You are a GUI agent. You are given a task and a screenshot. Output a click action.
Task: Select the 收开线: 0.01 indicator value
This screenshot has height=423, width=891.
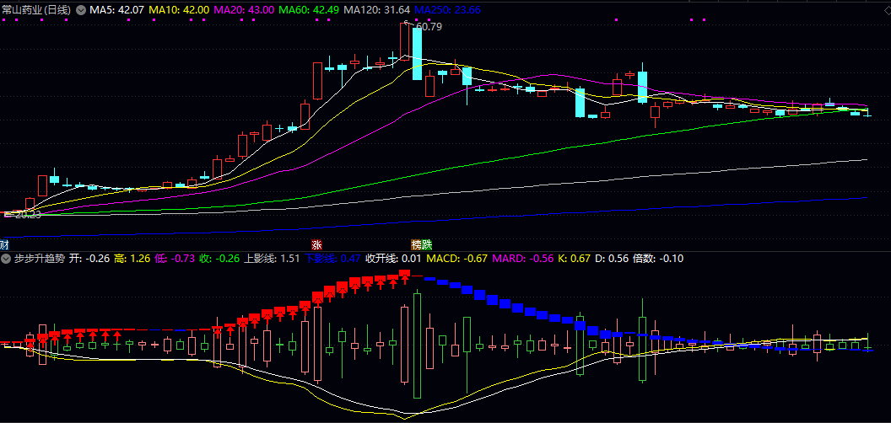[393, 259]
